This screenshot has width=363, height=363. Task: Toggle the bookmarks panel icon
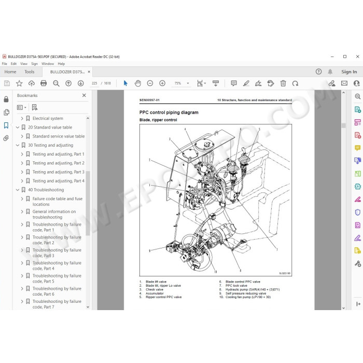click(6, 125)
